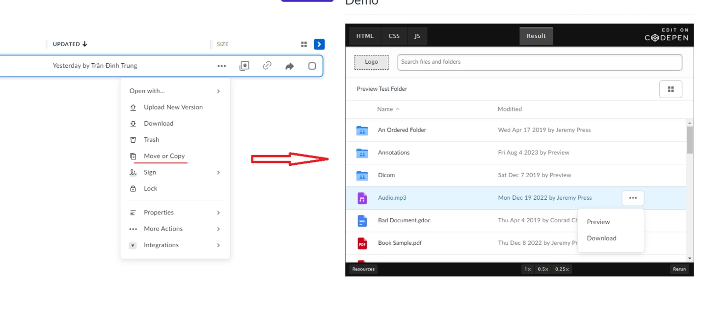Click the Audio.mp3 music file icon
This screenshot has width=707, height=314.
click(x=362, y=198)
